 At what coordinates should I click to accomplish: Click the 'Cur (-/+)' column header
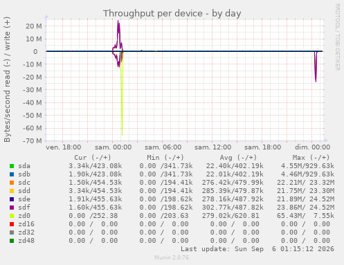[93, 158]
